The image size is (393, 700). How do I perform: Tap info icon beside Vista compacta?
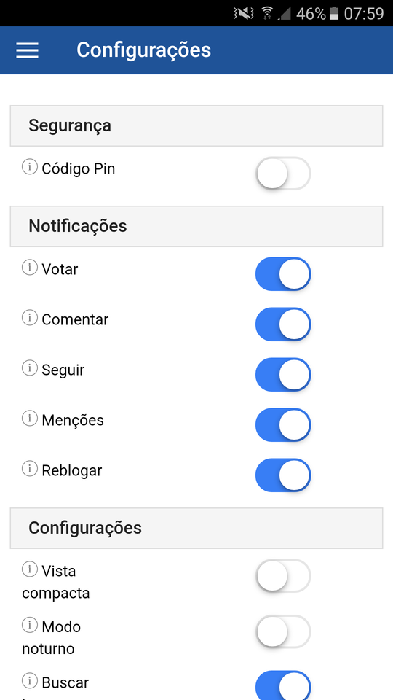point(30,569)
